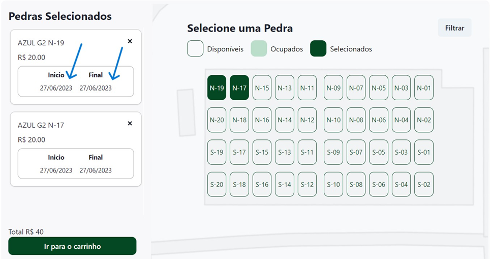Deselect the selected stone N-19
This screenshot has height=259, width=490.
[x=217, y=88]
